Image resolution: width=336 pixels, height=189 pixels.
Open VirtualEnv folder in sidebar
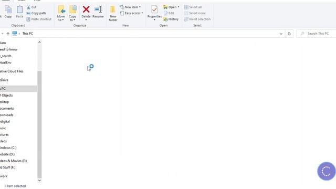click(x=6, y=62)
